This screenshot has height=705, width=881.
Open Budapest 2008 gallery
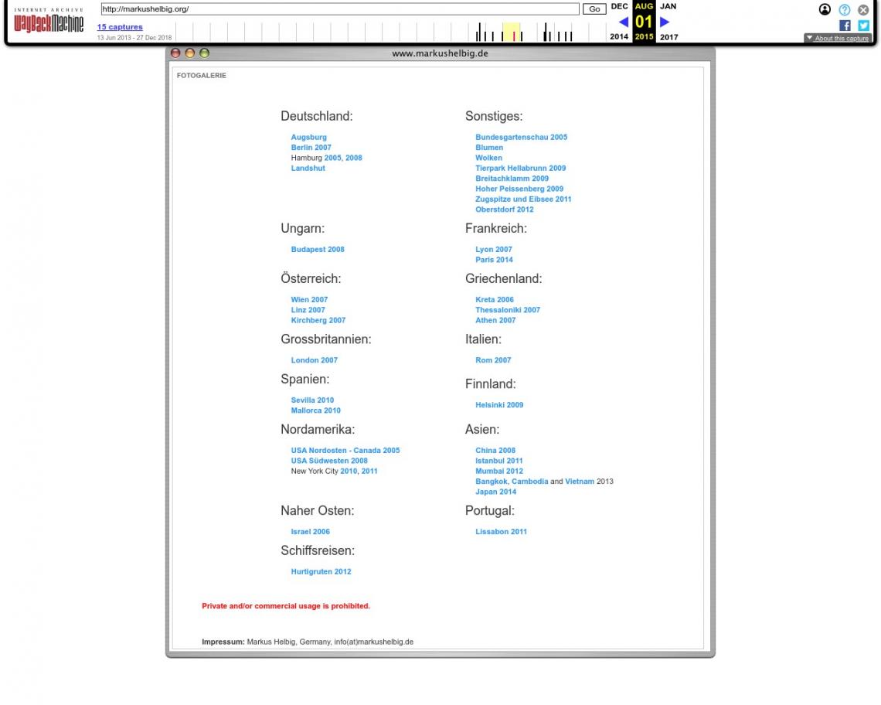pyautogui.click(x=318, y=250)
